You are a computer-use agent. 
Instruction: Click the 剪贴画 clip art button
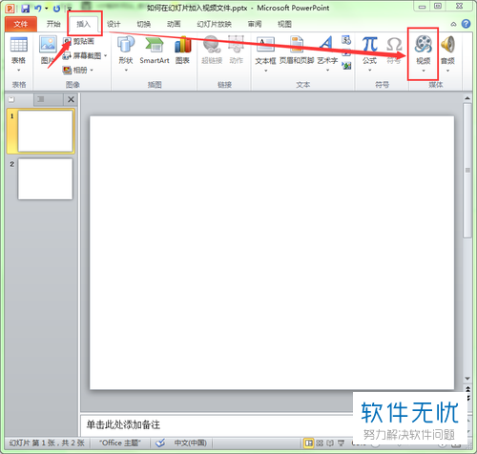[78, 41]
